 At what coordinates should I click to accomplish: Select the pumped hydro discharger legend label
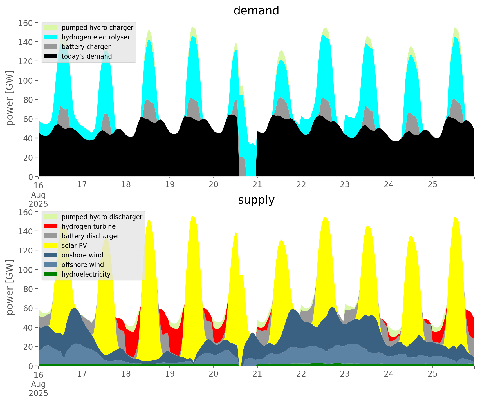[102, 217]
